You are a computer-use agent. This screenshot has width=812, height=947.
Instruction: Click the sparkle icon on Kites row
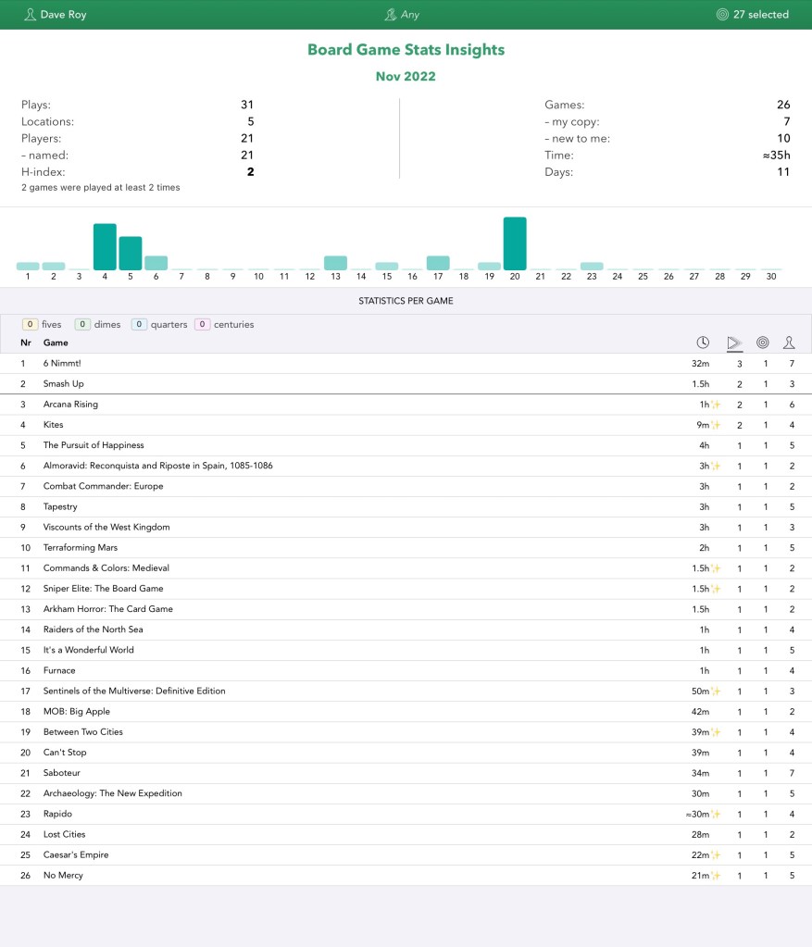click(x=715, y=425)
